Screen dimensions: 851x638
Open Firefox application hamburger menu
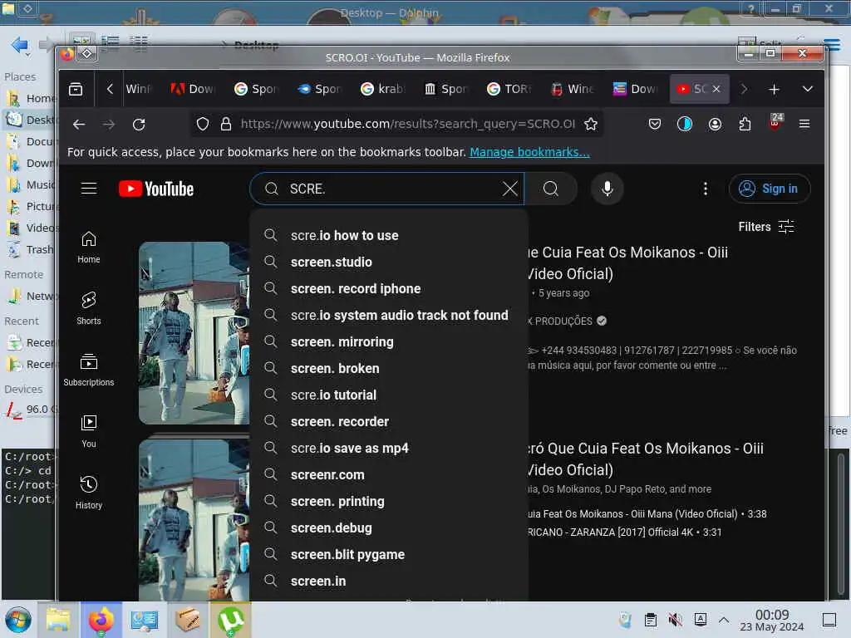(x=804, y=125)
